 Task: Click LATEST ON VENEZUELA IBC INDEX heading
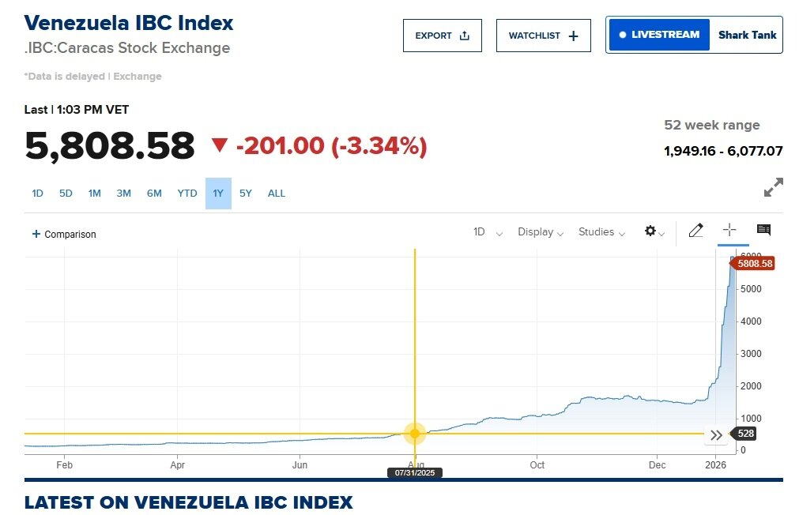click(x=189, y=502)
